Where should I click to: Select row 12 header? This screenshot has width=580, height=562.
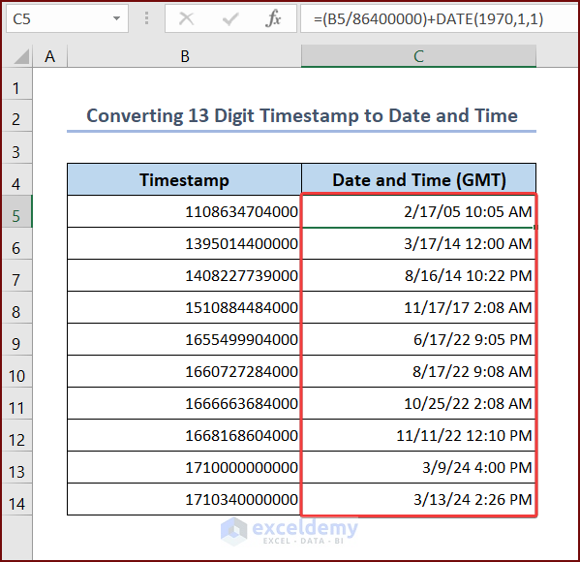(x=16, y=435)
